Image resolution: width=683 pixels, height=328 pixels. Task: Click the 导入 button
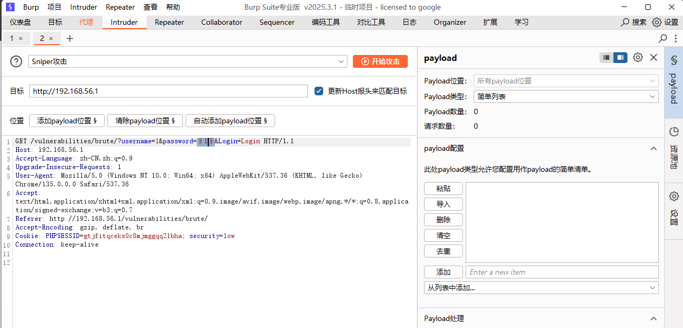pos(443,204)
